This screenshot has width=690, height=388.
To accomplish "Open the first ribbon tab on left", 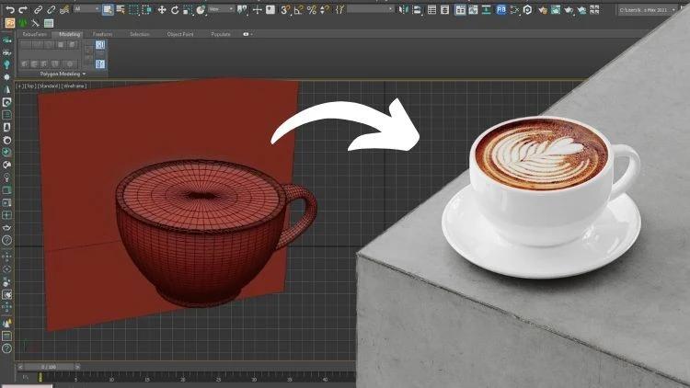I will 34,34.
